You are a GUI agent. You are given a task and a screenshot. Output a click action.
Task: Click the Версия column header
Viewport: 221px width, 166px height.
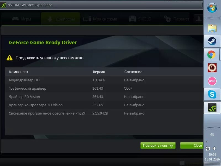coord(99,72)
